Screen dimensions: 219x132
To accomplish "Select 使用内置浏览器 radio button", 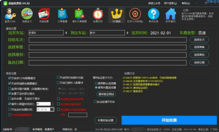I will click(96, 88).
